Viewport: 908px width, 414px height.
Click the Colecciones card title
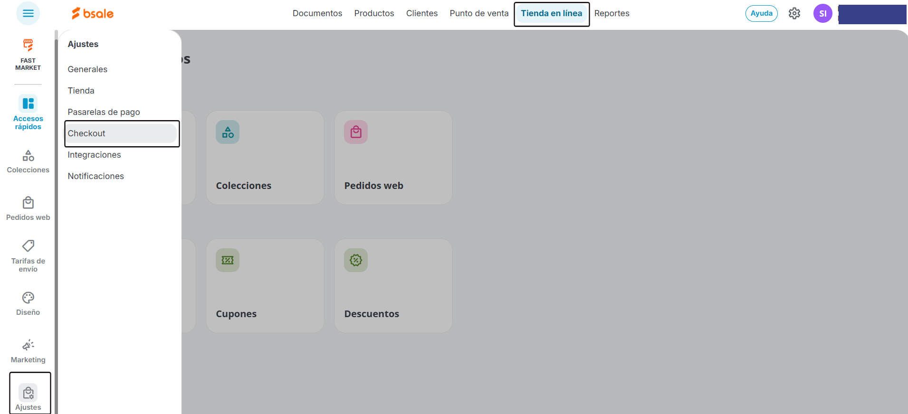click(x=244, y=186)
